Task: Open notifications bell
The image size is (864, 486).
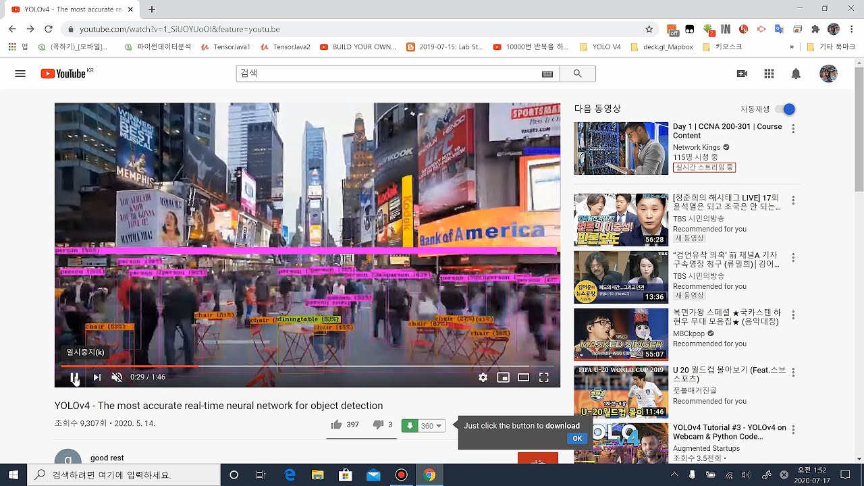Action: pos(796,74)
